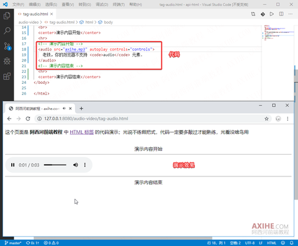Click the diamond icon in editor toolbar
This screenshot has width=298, height=246.
pyautogui.click(x=263, y=14)
